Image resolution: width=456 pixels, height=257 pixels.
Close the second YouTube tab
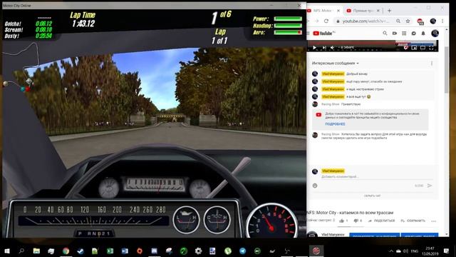click(x=378, y=11)
